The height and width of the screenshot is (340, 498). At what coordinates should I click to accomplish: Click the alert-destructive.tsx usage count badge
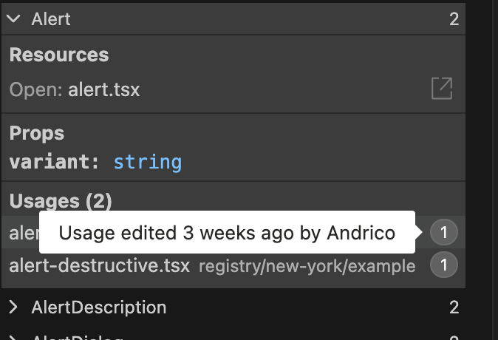444,265
